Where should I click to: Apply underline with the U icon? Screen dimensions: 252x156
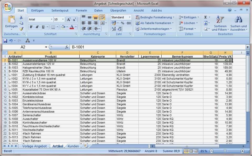[43, 27]
